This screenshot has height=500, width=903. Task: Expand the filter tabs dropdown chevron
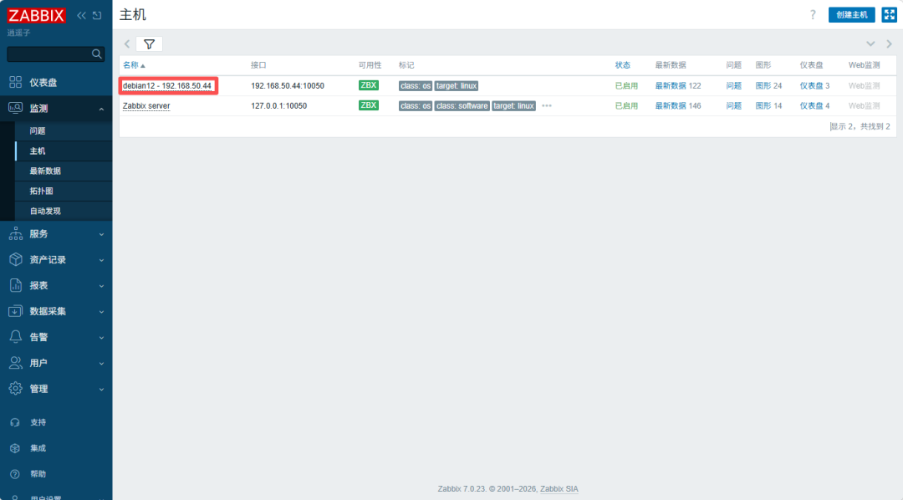(x=870, y=43)
